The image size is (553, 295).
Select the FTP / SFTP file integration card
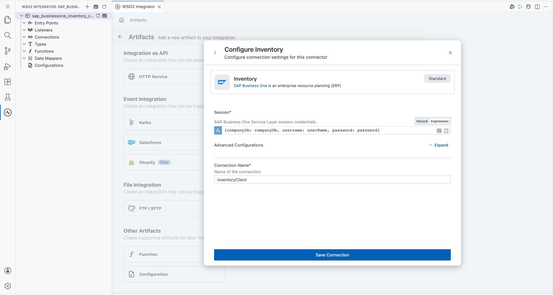tap(164, 208)
